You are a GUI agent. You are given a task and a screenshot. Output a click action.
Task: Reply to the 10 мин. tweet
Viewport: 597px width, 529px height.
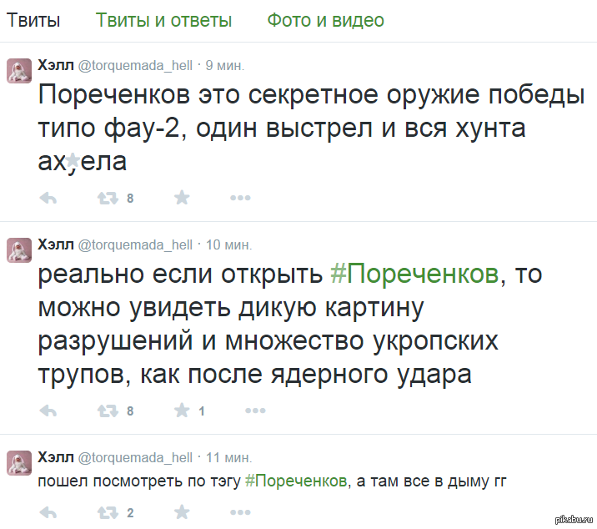pyautogui.click(x=48, y=411)
